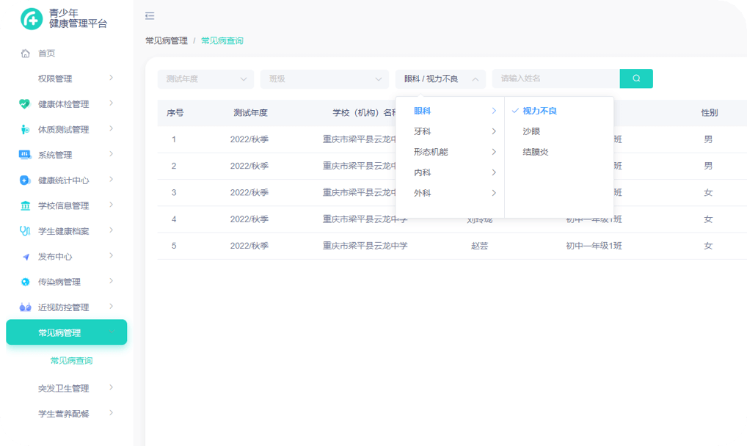Open the 常见病查询 submenu link

[71, 361]
